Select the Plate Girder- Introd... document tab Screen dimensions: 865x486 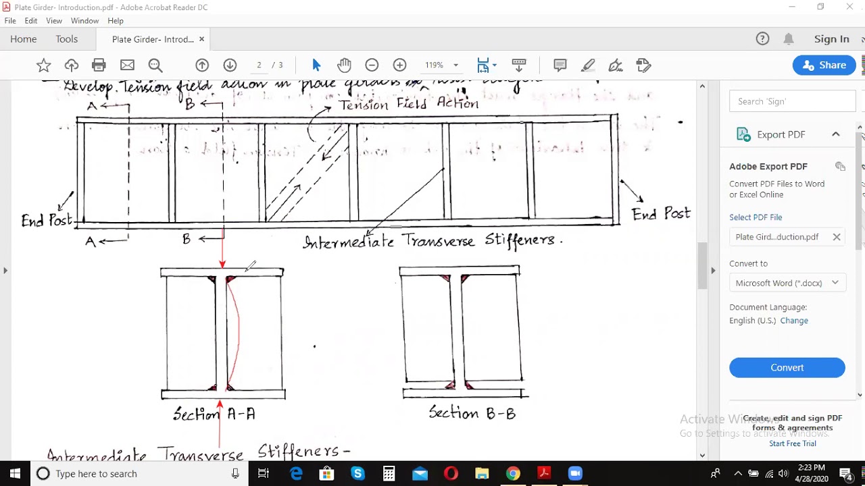(x=153, y=39)
